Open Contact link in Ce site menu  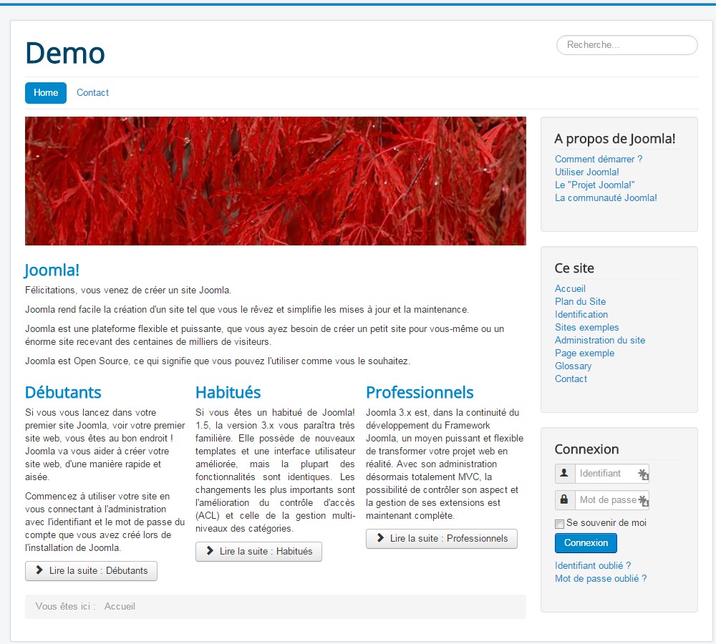pyautogui.click(x=571, y=379)
